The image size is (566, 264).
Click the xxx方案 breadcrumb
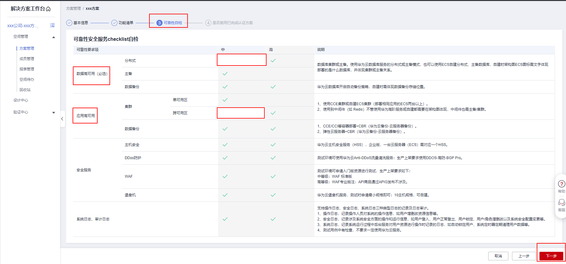coord(92,9)
